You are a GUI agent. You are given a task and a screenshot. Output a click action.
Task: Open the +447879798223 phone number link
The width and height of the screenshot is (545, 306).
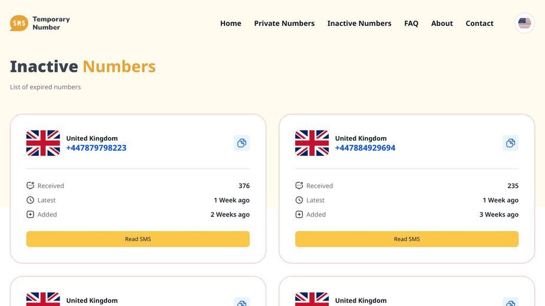[96, 148]
